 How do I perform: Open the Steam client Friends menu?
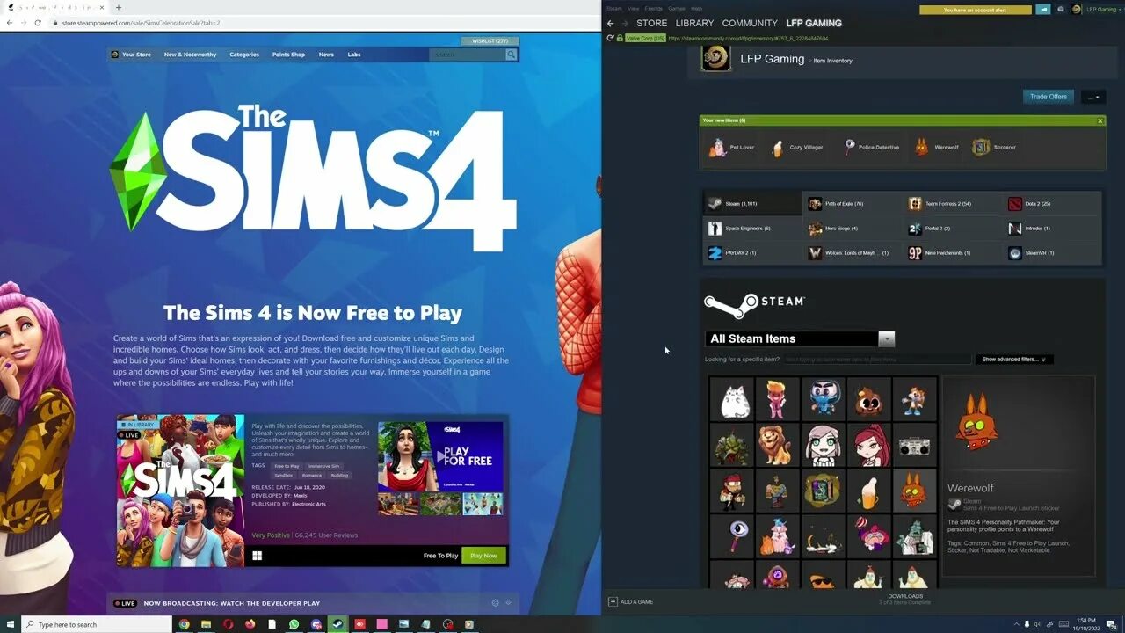pos(654,9)
